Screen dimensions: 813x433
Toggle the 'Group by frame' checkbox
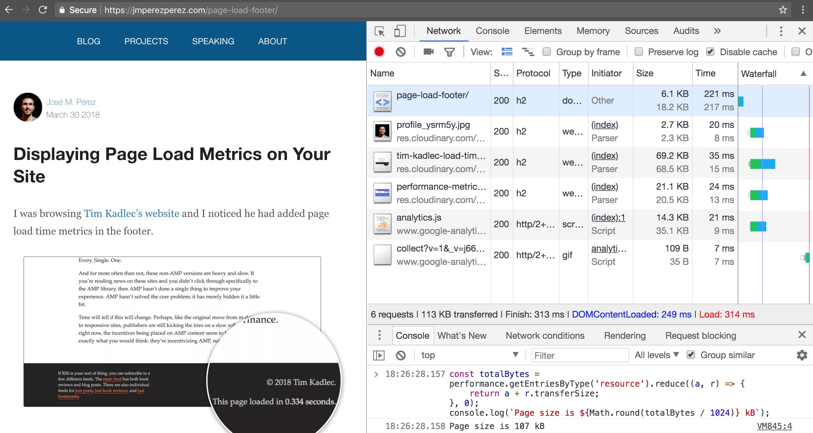(x=547, y=52)
